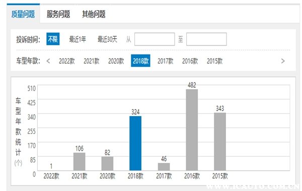Show more model years with right chevron
Screen dimensions: 302x191
pos(283,61)
